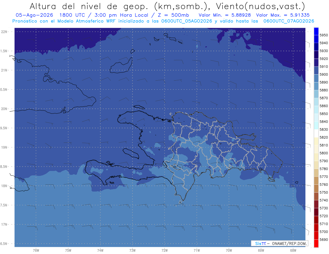Pick color bar segment between 5900 and 5910
This screenshot has width=329, height=254.
(316, 70)
